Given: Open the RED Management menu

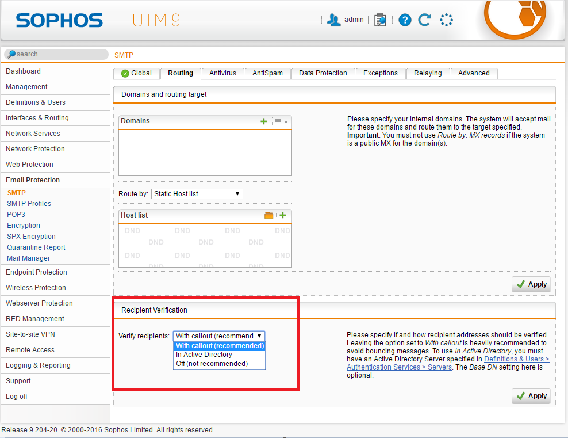Looking at the screenshot, I should point(55,319).
